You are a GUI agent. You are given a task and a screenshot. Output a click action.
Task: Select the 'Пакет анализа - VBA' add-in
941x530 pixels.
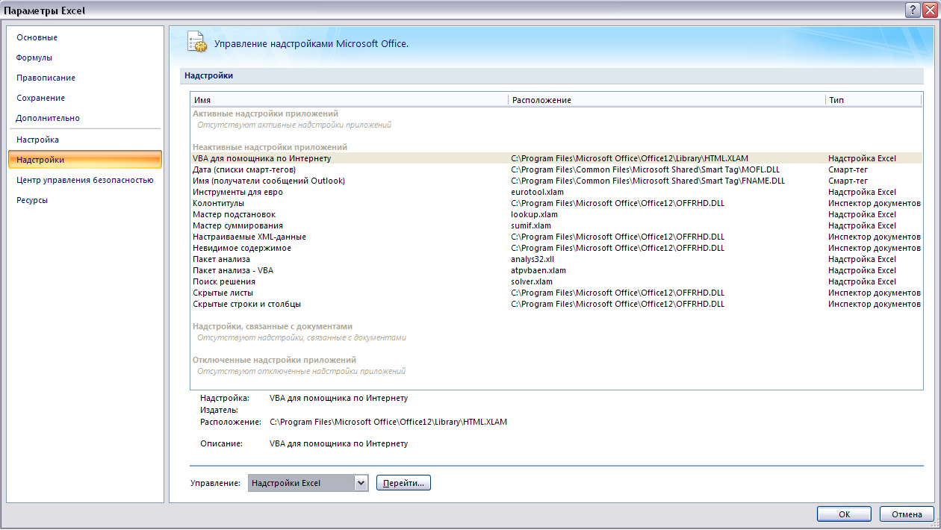coord(556,270)
